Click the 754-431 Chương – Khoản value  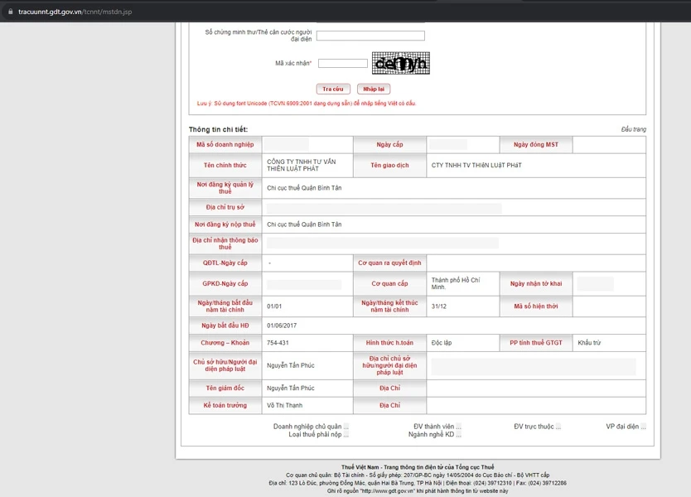coord(278,343)
